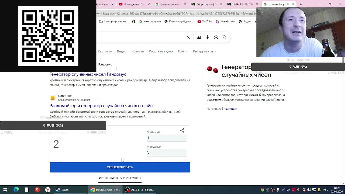The height and width of the screenshot is (194, 345).
Task: Launch Yandex Browser from the taskbar
Action: (x=48, y=190)
